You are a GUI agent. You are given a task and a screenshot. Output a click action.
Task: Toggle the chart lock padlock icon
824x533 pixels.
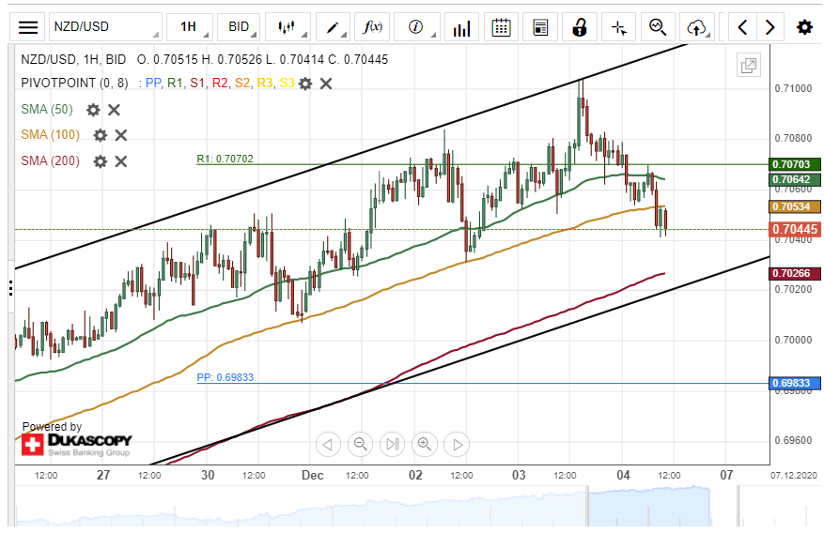tap(580, 27)
